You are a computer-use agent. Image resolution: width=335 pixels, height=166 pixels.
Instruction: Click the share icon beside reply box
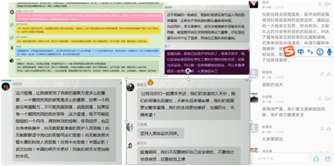[x=327, y=158]
